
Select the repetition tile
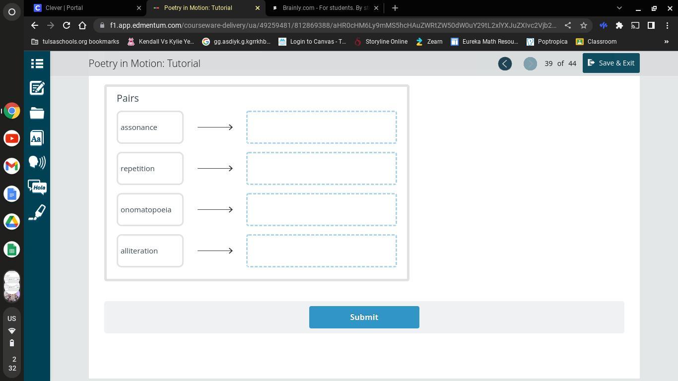pyautogui.click(x=150, y=169)
